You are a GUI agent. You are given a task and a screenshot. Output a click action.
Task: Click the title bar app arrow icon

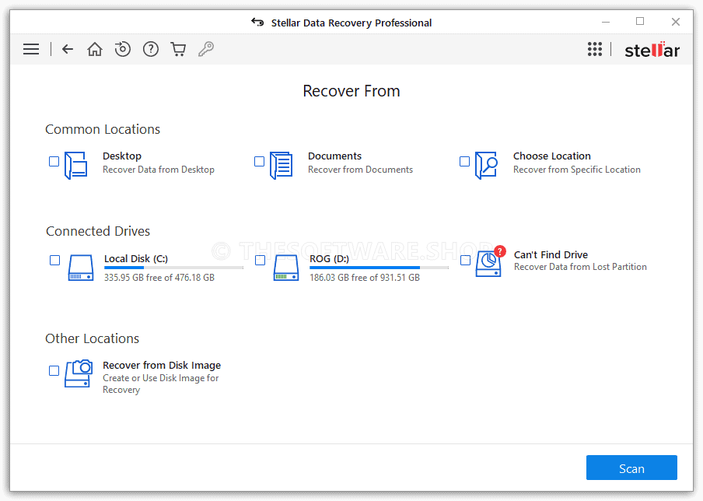(x=257, y=22)
